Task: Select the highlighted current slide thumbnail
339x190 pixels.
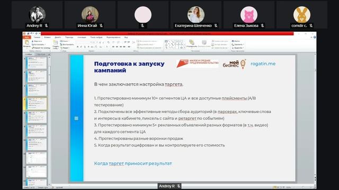Action: (x=37, y=103)
